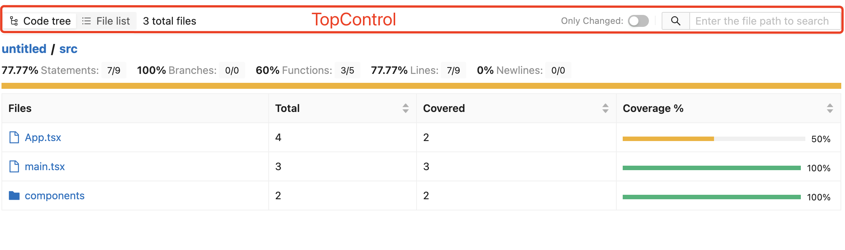The width and height of the screenshot is (845, 250).
Task: Click the App.tsx file icon
Action: 14,137
